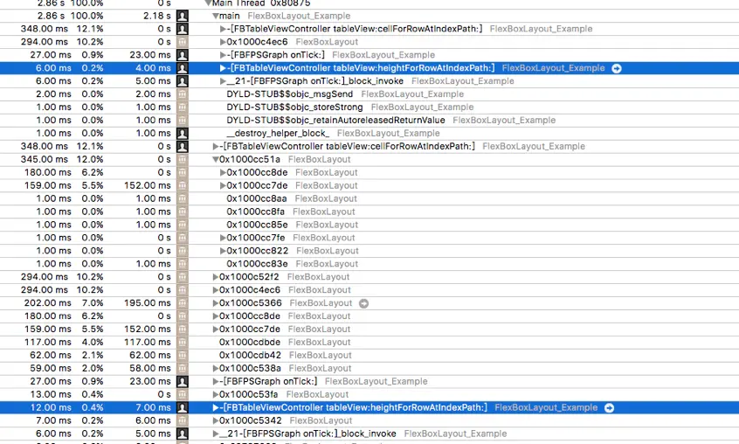The image size is (739, 444).
Task: Click library icon on 0x1000cdbde row
Action: pyautogui.click(x=183, y=343)
